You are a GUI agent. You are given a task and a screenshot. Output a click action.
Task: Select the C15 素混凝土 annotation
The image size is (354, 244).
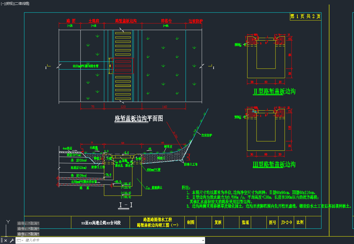[154, 188]
